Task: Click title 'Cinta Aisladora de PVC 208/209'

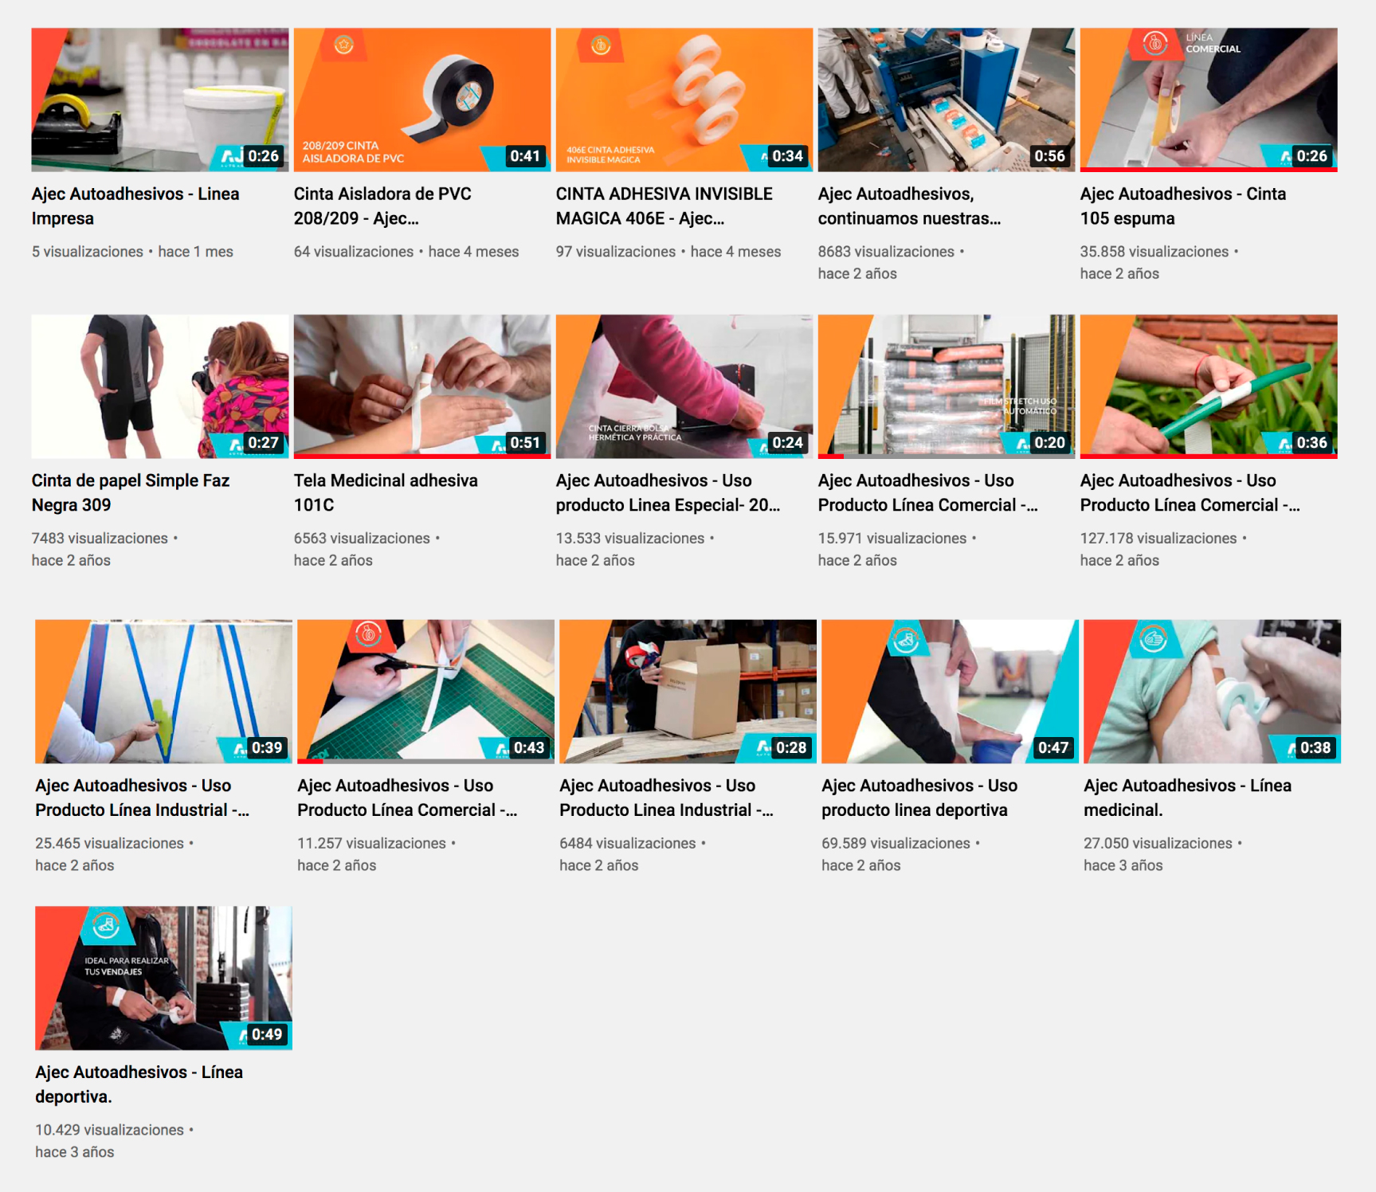Action: coord(382,206)
